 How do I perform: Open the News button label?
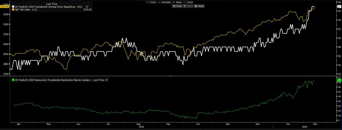[179, 2]
